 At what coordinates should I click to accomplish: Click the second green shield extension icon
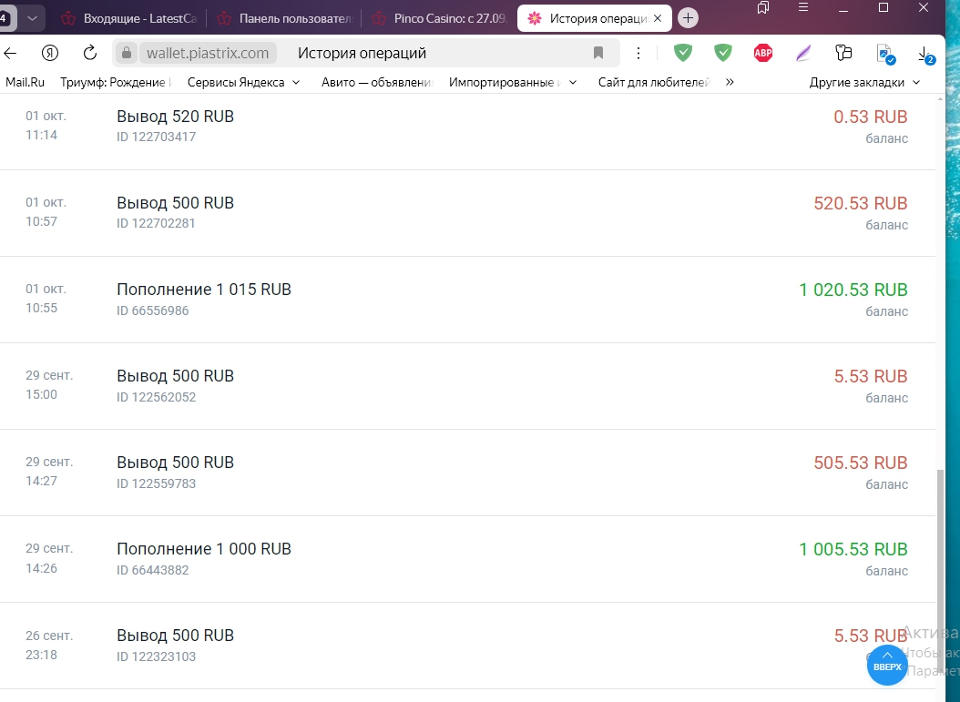[723, 53]
